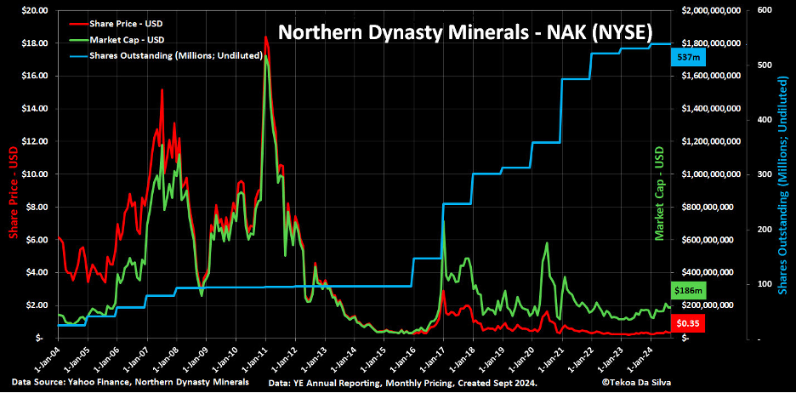
Task: Click the blue 537m data label
Action: tap(689, 58)
